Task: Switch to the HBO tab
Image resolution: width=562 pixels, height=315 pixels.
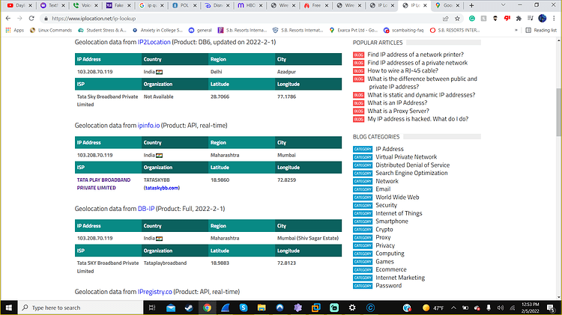Action: (250, 5)
